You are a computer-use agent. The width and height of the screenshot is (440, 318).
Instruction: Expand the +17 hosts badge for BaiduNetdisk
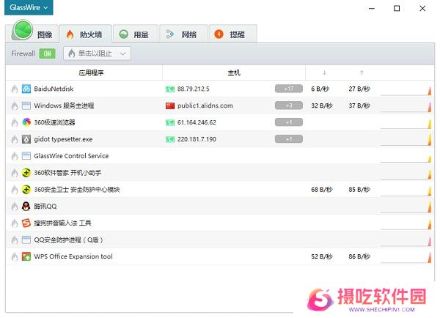coord(289,89)
